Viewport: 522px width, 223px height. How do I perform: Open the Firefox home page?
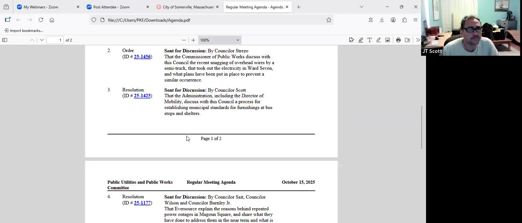[52, 20]
